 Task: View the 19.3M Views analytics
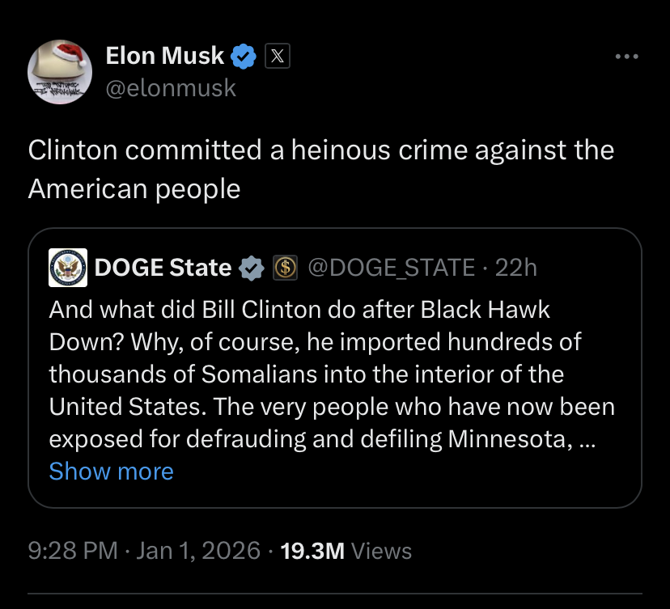pyautogui.click(x=346, y=551)
